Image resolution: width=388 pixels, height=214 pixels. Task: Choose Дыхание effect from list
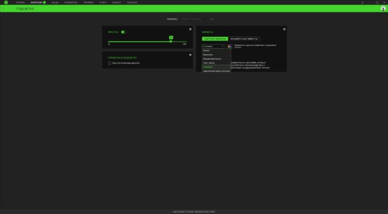[x=216, y=55]
